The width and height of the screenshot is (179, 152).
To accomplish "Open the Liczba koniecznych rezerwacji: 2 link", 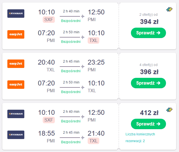I will [140, 138].
